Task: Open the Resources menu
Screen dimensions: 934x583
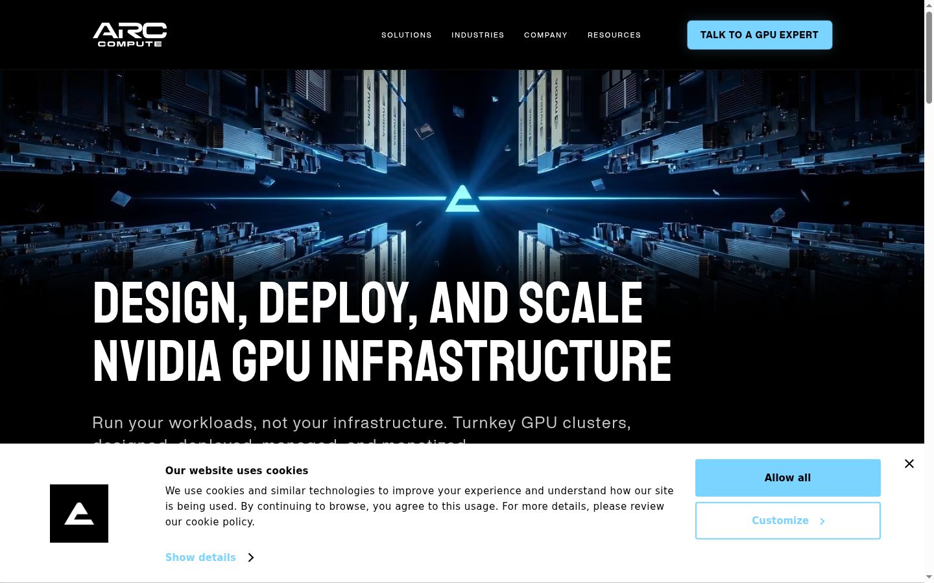Action: pyautogui.click(x=614, y=35)
